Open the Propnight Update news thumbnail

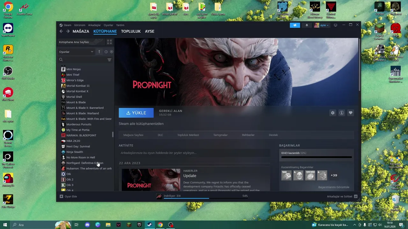click(151, 180)
